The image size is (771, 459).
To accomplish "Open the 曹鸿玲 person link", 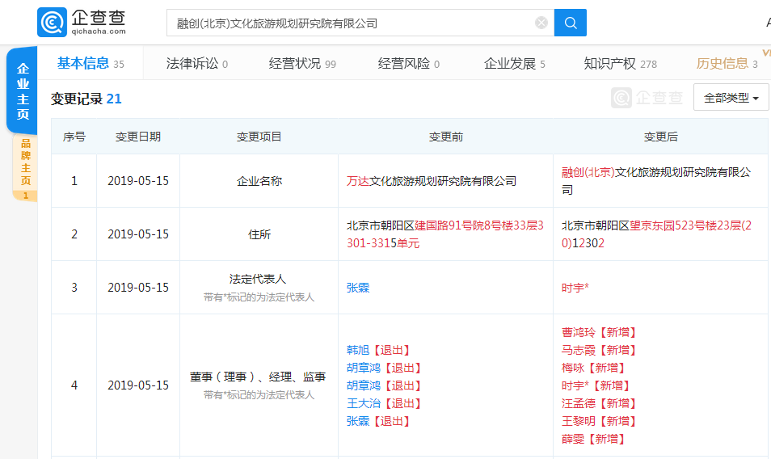I will point(579,332).
